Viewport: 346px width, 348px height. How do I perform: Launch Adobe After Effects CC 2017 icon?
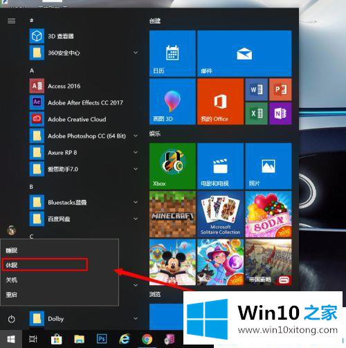(x=37, y=102)
